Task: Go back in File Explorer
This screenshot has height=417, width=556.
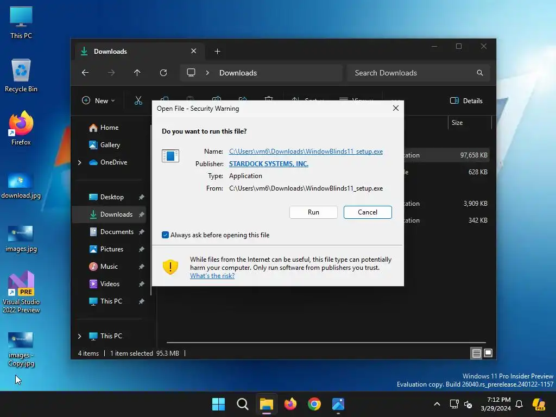Action: 85,73
